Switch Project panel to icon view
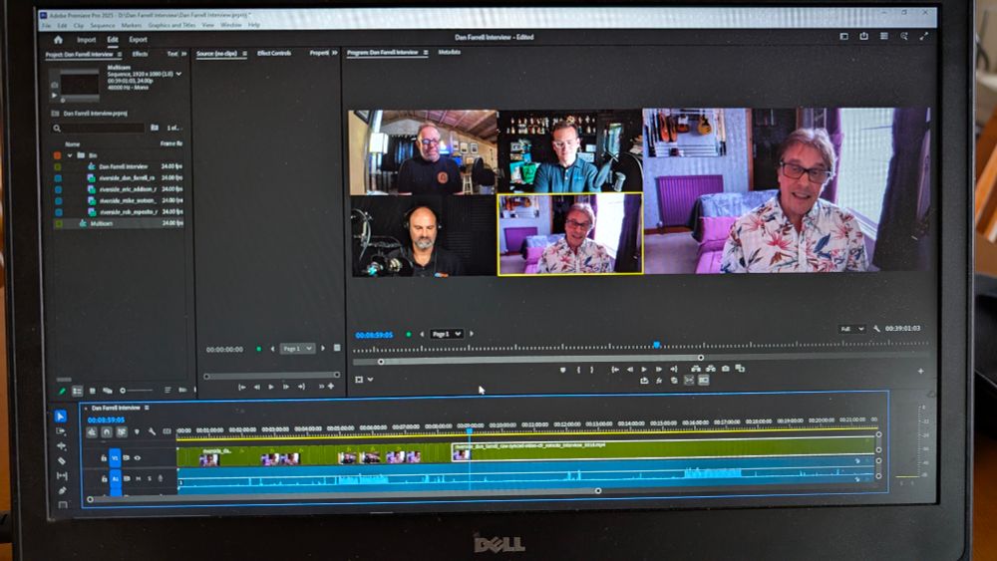The width and height of the screenshot is (997, 561). pos(92,391)
